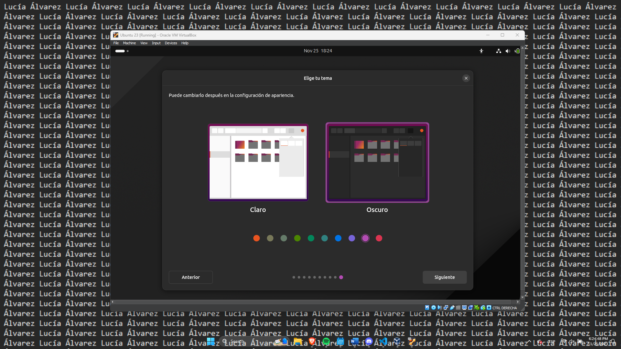Viewport: 621px width, 349px height.
Task: Click the hard disk activity icon in VirtualBox status bar
Action: [427, 308]
